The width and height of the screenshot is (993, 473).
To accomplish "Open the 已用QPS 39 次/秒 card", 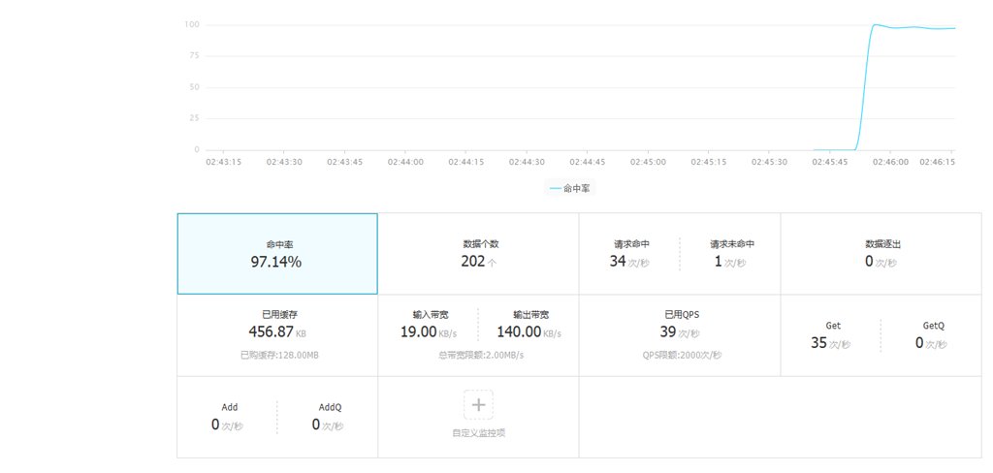I will click(x=680, y=335).
